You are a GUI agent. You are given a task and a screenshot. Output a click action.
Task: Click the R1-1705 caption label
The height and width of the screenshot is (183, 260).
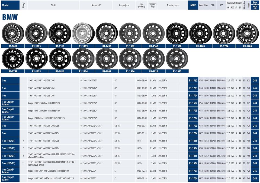tap(248, 46)
